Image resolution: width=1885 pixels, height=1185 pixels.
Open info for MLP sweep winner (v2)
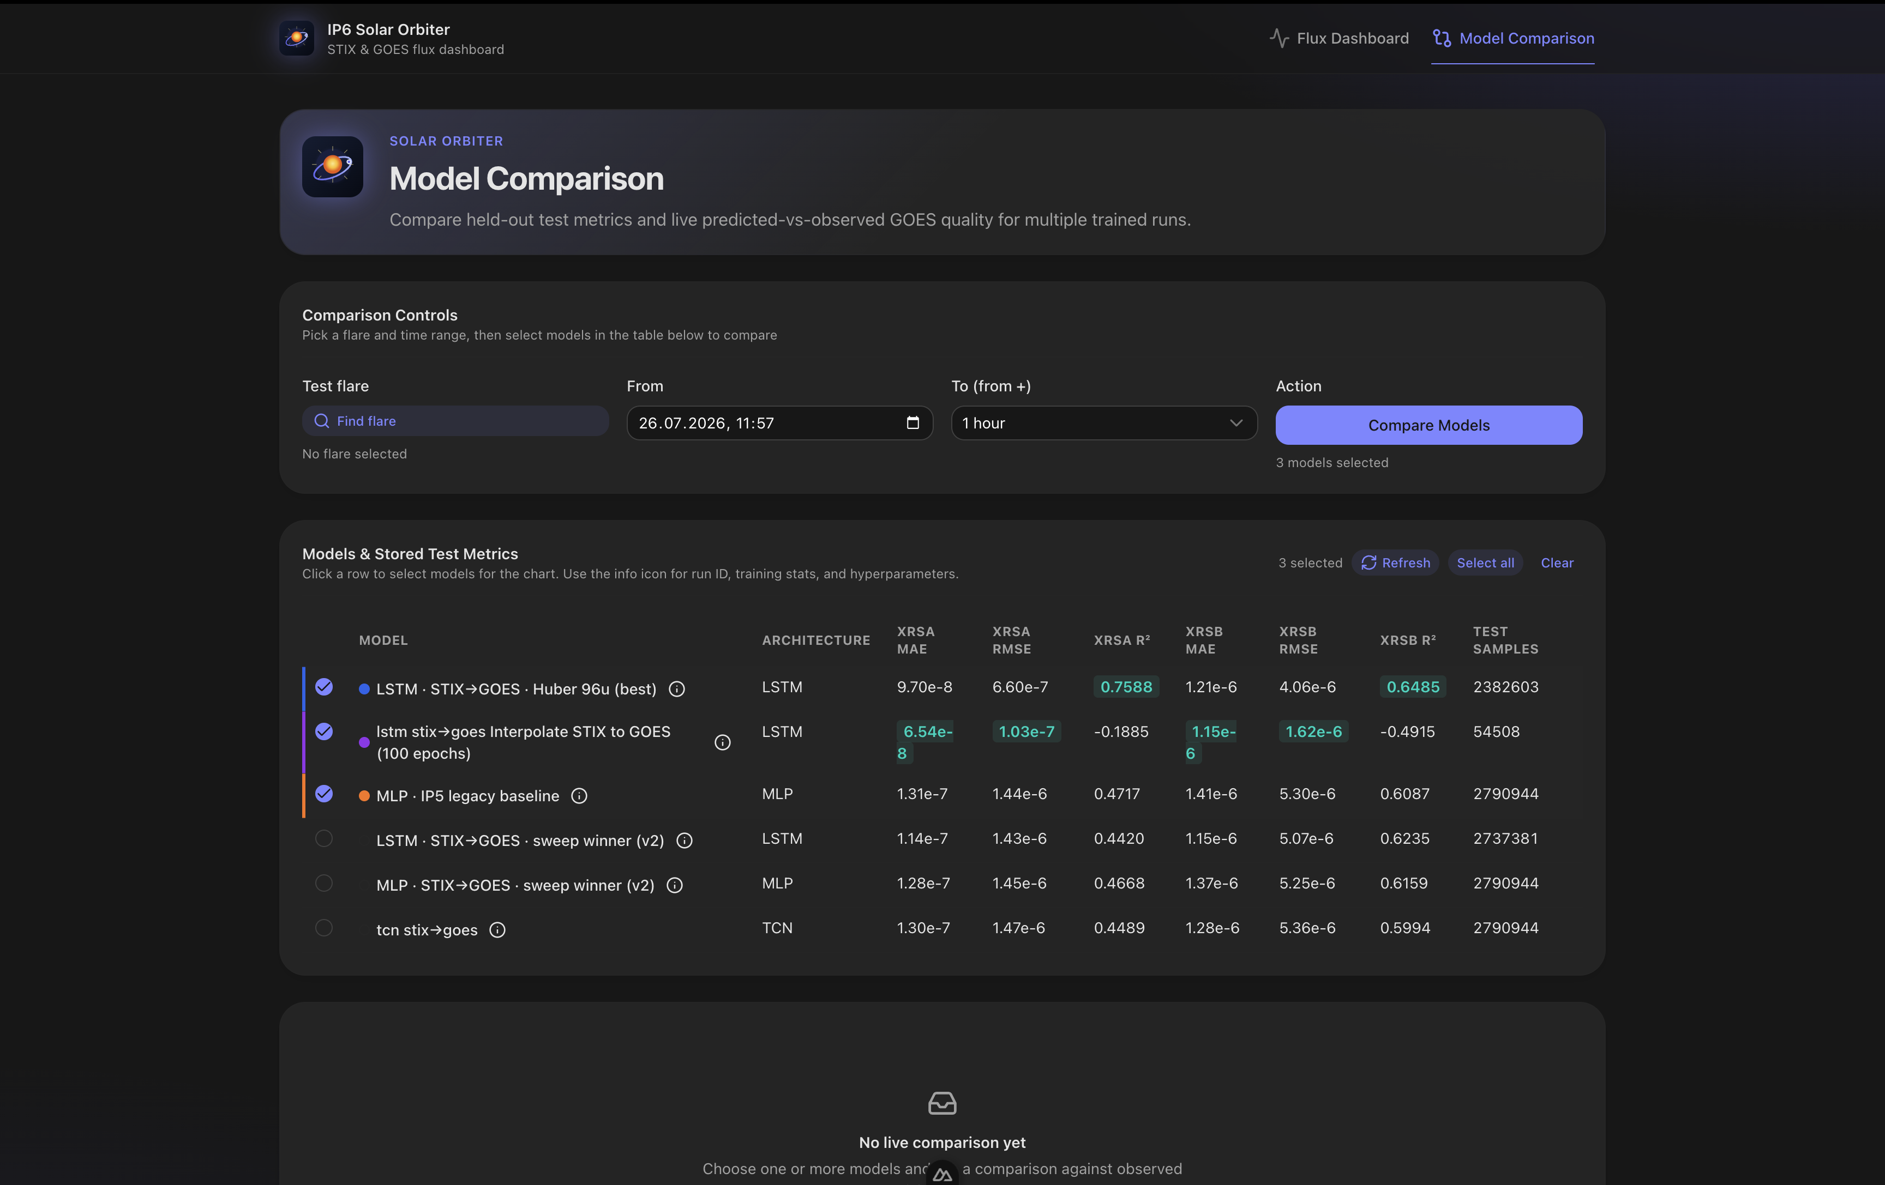point(675,885)
